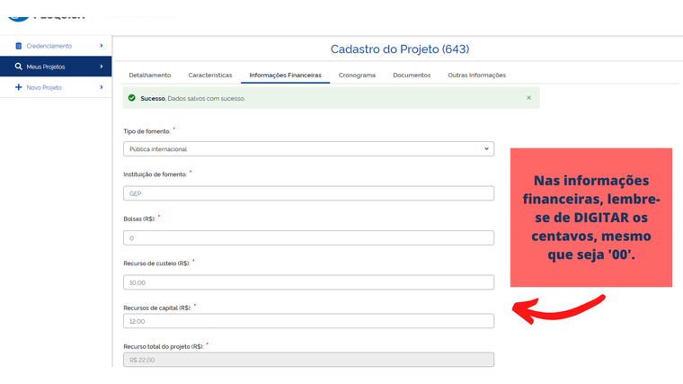The image size is (683, 384).
Task: Expand the Credenciamento chevron arrow
Action: 101,46
